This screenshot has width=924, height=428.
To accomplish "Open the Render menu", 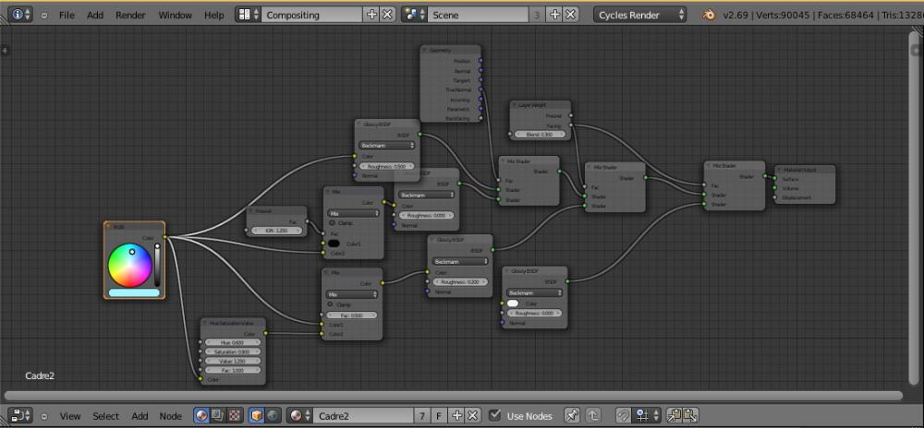I will [x=130, y=15].
